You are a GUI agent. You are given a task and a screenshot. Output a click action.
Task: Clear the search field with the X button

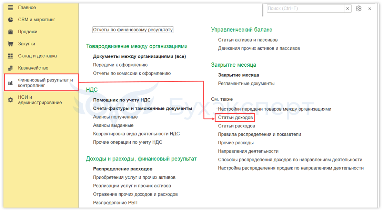[347, 9]
